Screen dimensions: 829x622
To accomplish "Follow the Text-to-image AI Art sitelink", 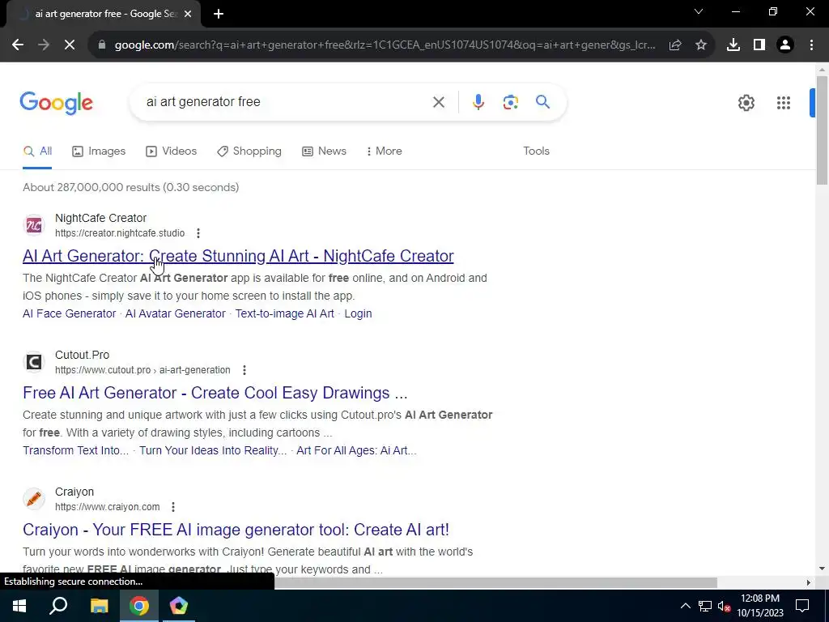I will (284, 313).
